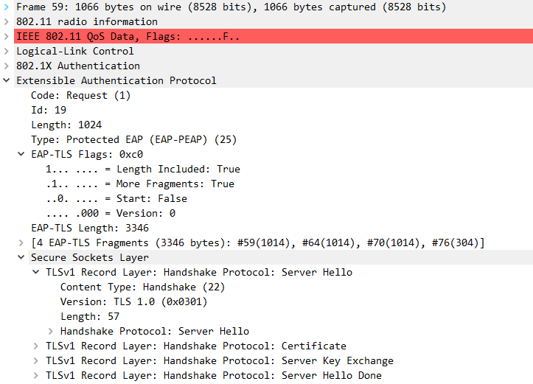Viewport: 533px width, 384px height.
Task: Expand the 802.1X Authentication section
Action: (x=7, y=66)
